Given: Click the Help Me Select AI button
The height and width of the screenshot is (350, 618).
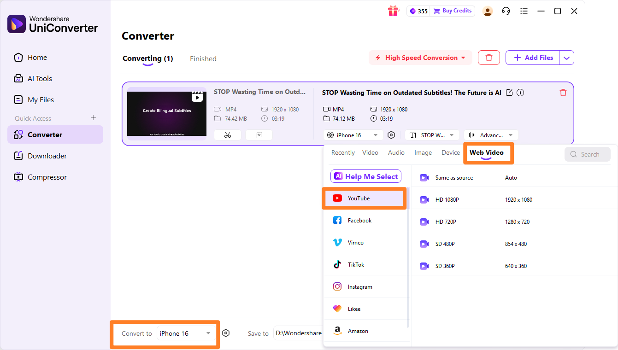Looking at the screenshot, I should (365, 176).
